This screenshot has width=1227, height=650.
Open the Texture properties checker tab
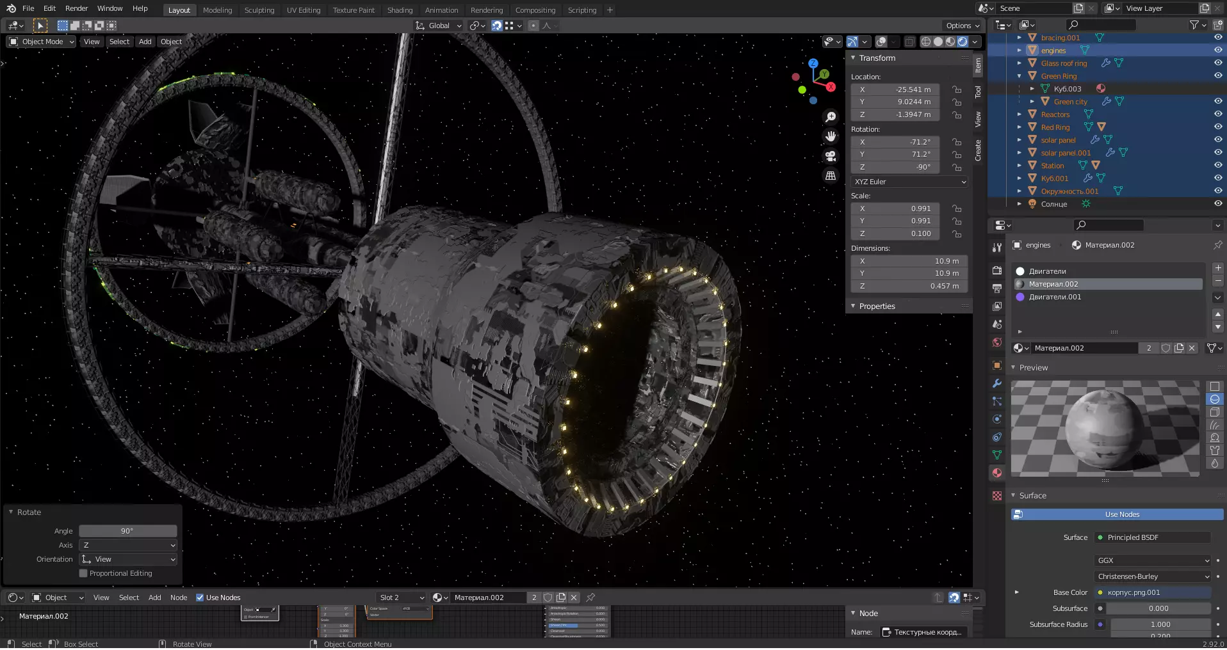997,496
